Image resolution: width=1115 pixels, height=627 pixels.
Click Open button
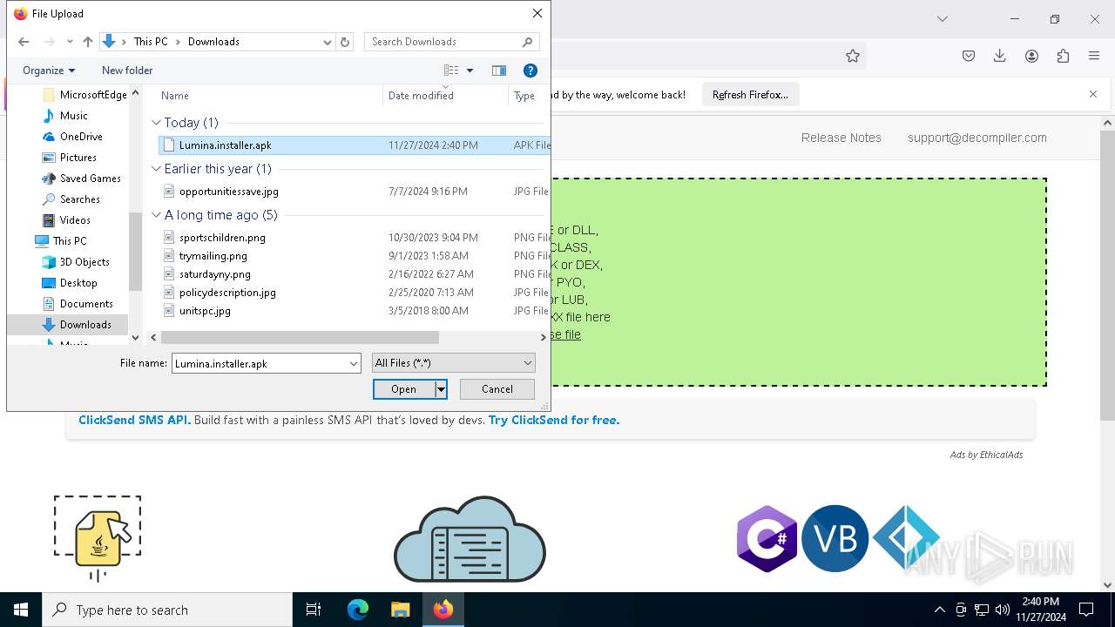[x=403, y=389]
